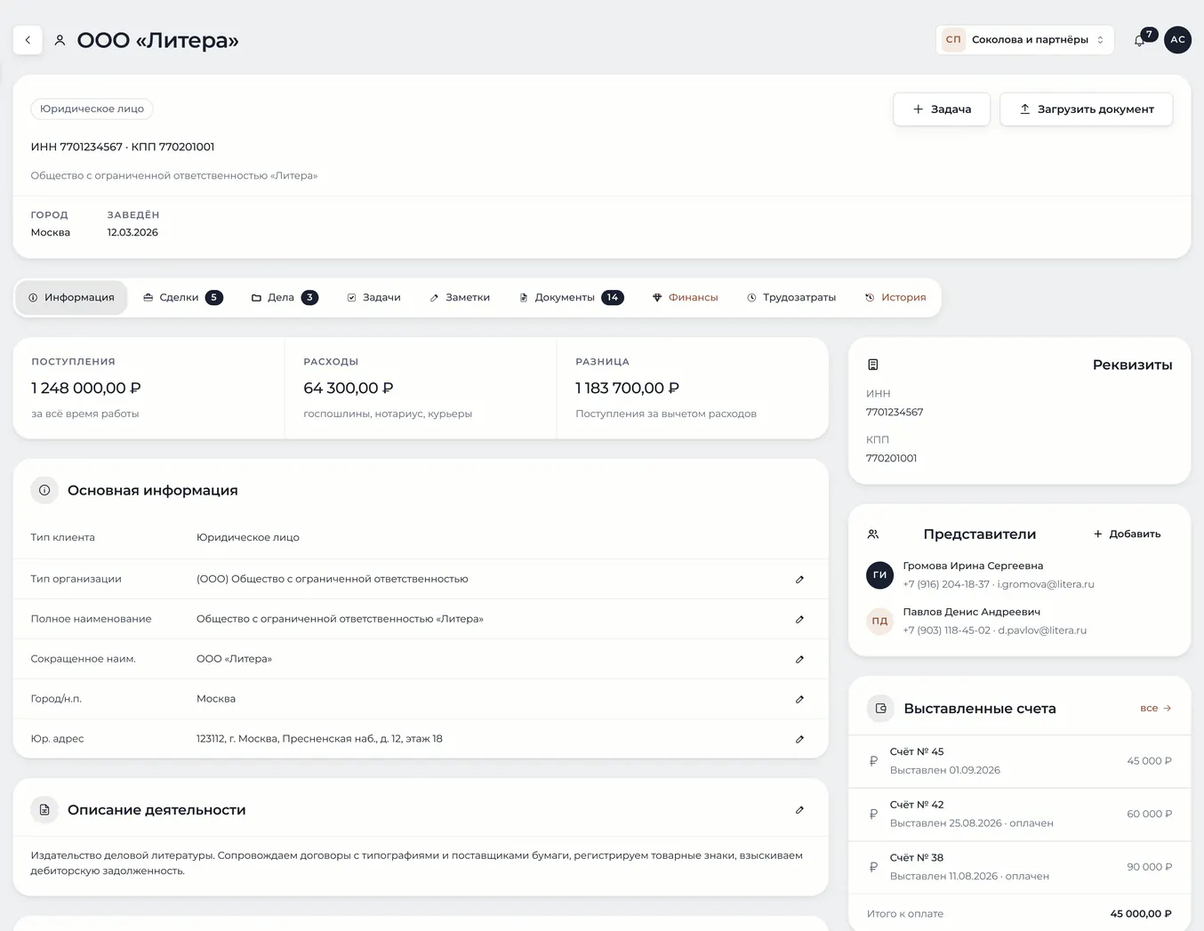Click representative Павлов Денис Андреевич
The height and width of the screenshot is (931, 1204).
pyautogui.click(x=971, y=612)
